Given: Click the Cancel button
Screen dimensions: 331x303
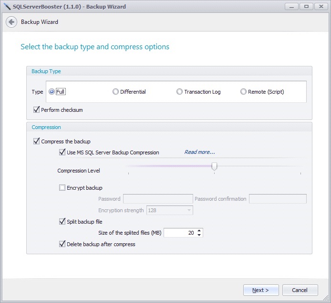Looking at the screenshot, I should tap(300, 290).
